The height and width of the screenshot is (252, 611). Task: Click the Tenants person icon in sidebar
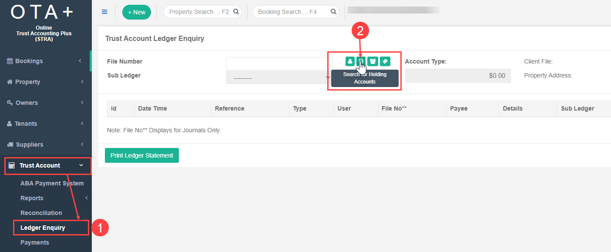[x=10, y=124]
